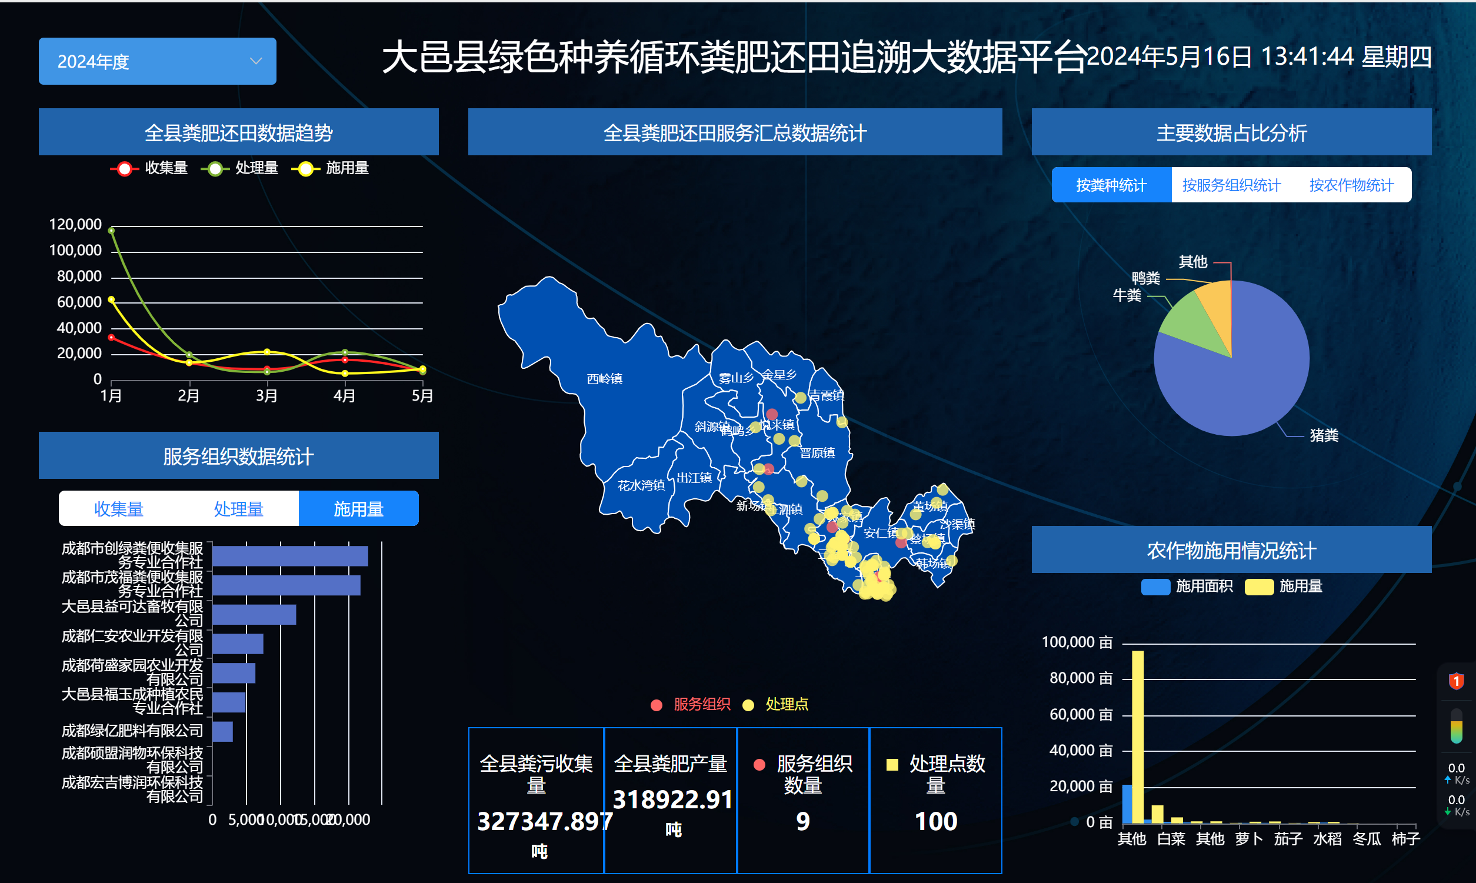Click bar for 大邑县益可达畜牧有限公司

point(254,615)
